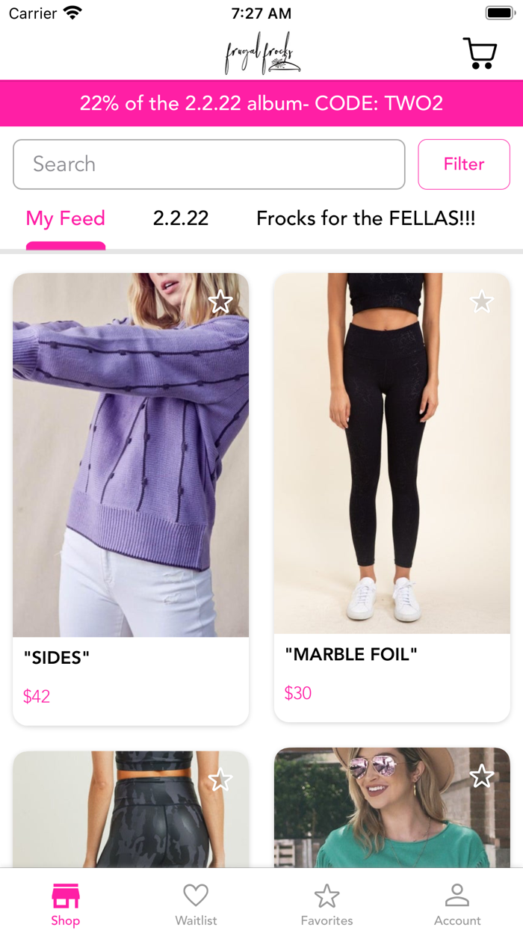Open the shopping cart
The width and height of the screenshot is (523, 930).
(480, 53)
